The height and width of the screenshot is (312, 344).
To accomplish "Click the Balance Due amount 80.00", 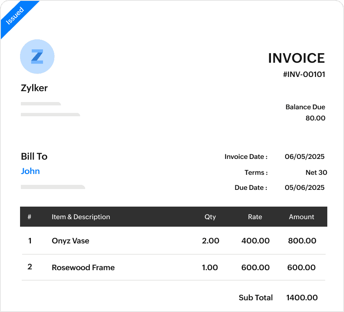I will coord(316,118).
